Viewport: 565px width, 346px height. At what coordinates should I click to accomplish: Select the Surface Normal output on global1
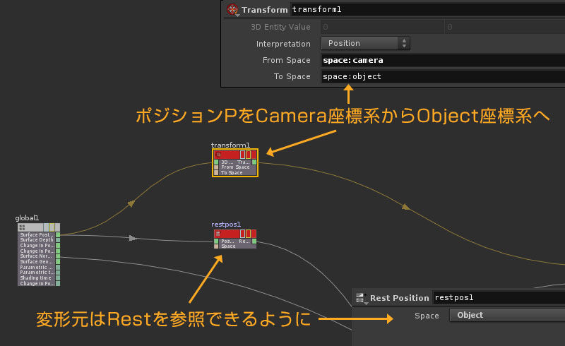click(37, 256)
